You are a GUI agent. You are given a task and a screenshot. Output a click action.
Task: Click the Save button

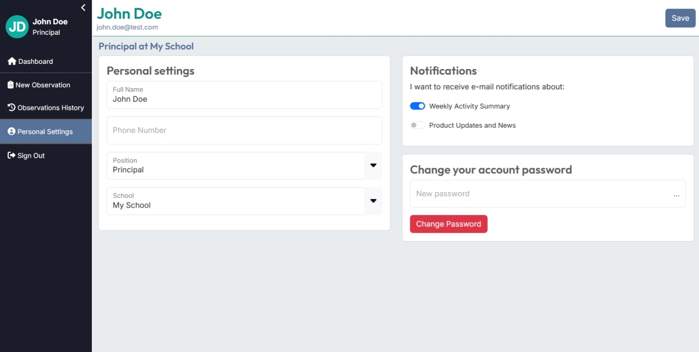[680, 18]
